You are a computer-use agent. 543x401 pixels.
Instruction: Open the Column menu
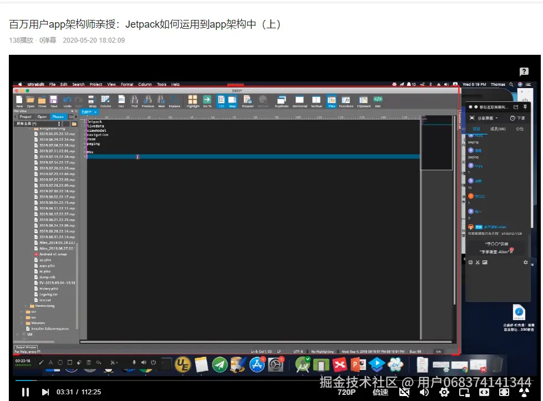pos(145,84)
